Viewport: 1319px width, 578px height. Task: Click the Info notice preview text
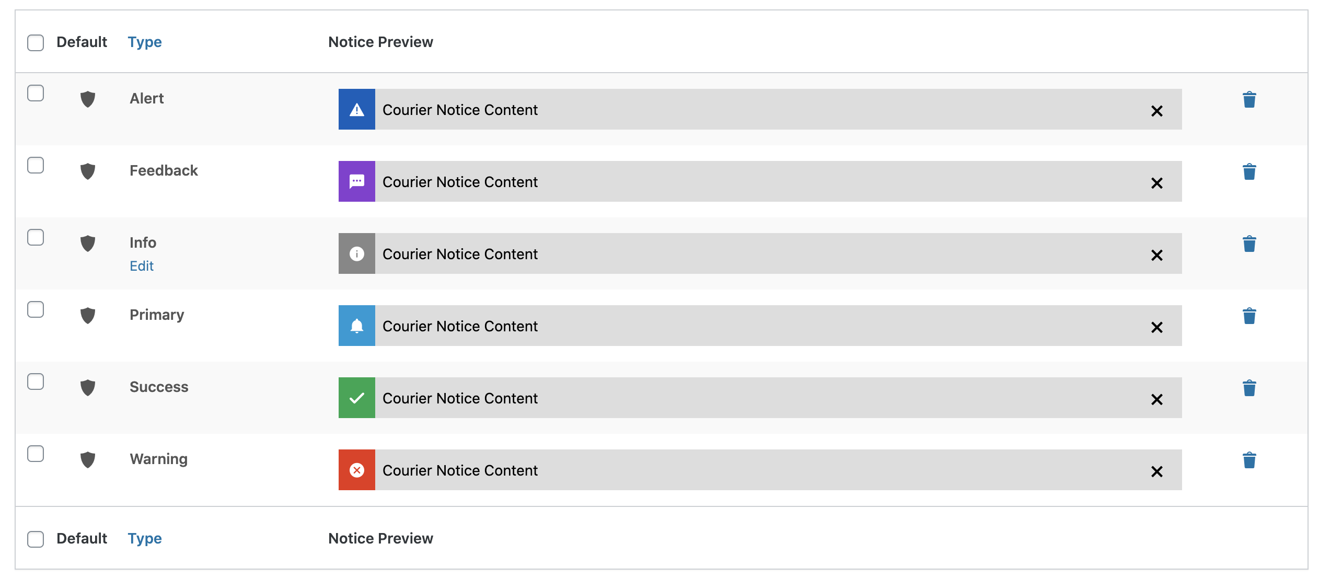(x=460, y=254)
